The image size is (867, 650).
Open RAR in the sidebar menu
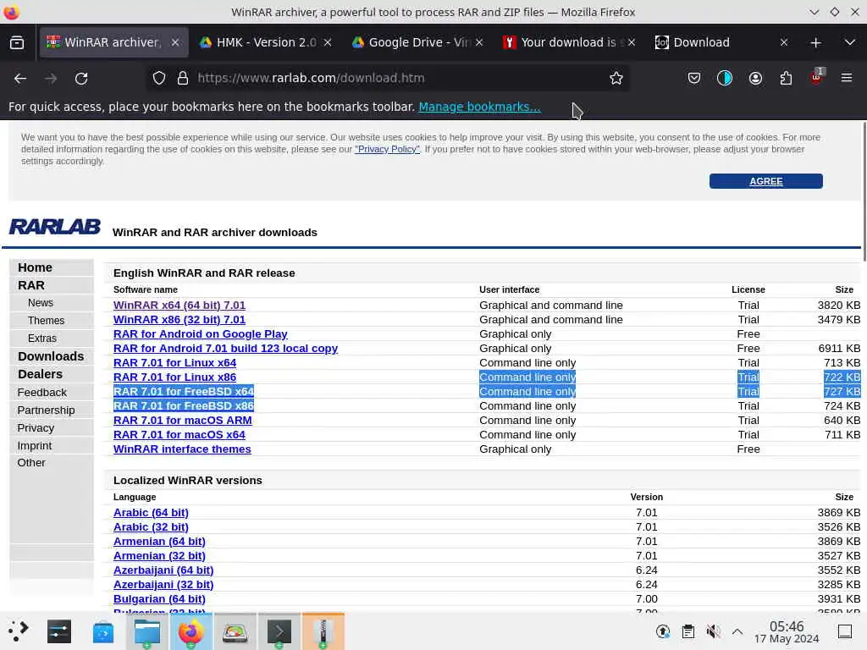click(x=31, y=285)
